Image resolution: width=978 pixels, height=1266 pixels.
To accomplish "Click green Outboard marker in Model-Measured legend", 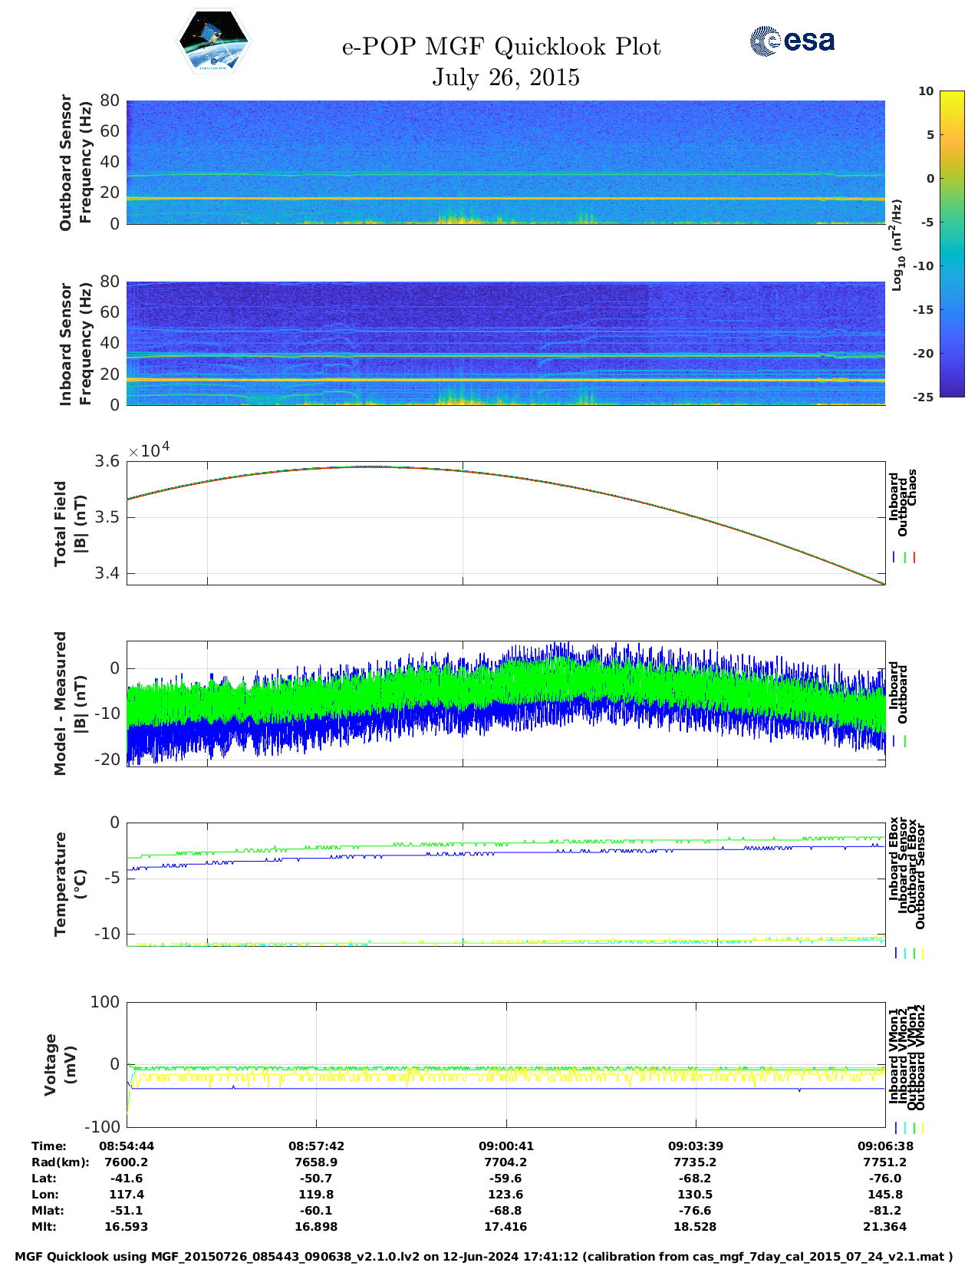I will point(905,741).
